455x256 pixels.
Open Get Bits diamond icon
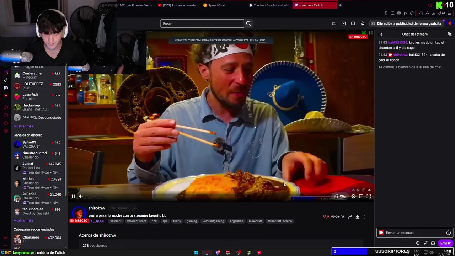362,23
